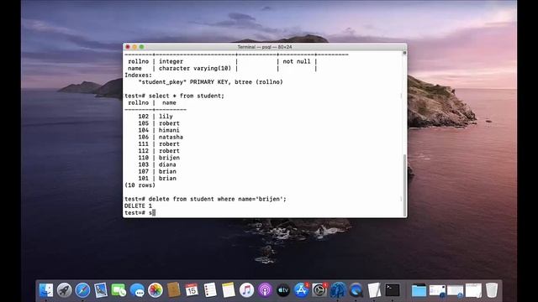Click the row '105 | robert'
This screenshot has width=538, height=302.
(x=159, y=123)
